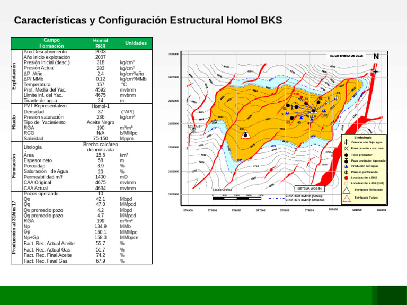Click the rotated 'Explotación' section label
The height and width of the screenshot is (305, 407).
[x=14, y=76]
